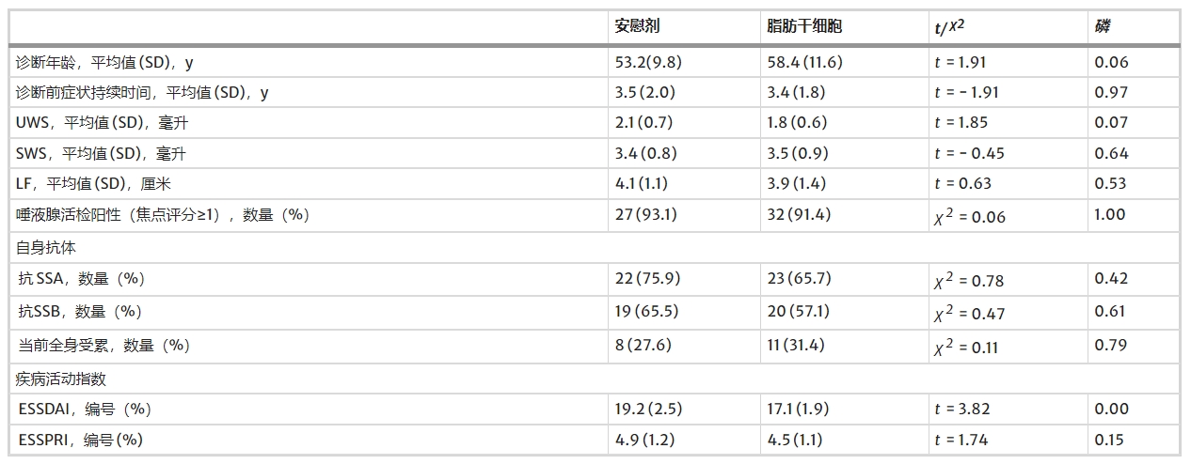This screenshot has height=464, width=1191.
Task: Click the 当前全身受累 row label
Action: coord(103,346)
